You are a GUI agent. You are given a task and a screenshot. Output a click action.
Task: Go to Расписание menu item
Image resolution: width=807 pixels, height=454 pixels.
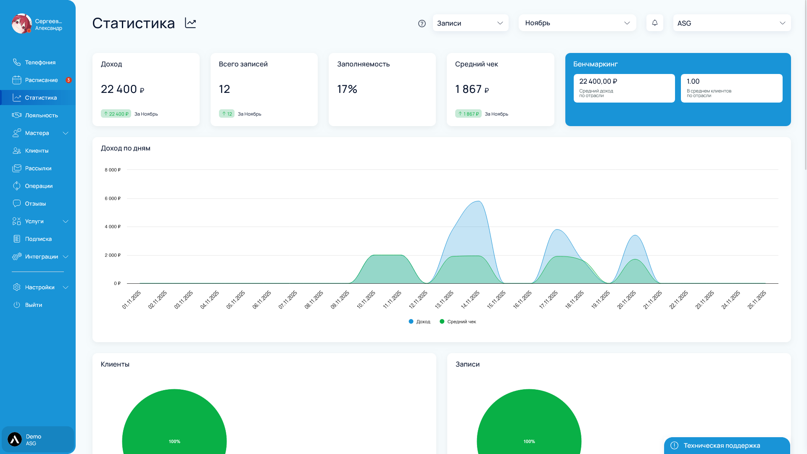click(x=41, y=80)
